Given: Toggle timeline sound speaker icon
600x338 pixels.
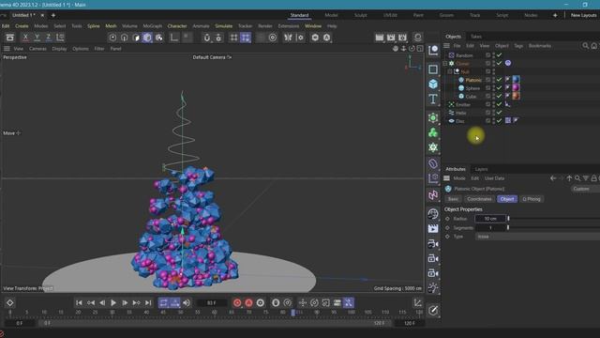Looking at the screenshot, I should point(187,302).
